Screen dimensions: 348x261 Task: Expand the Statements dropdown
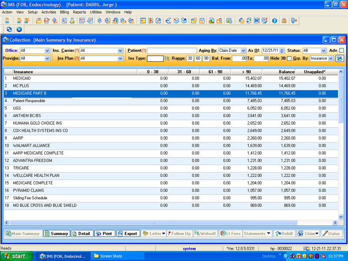[x=269, y=234]
